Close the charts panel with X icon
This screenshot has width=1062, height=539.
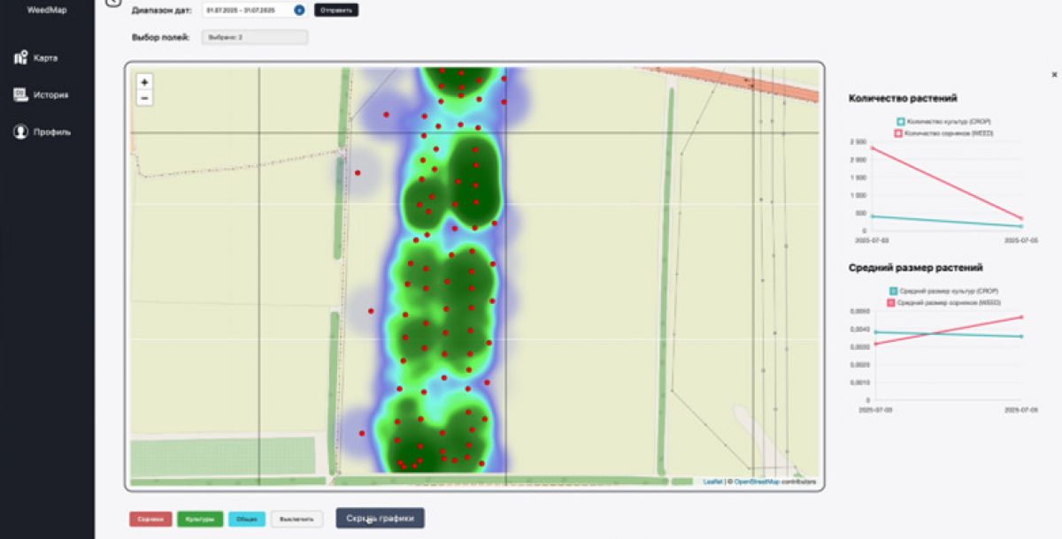1053,75
